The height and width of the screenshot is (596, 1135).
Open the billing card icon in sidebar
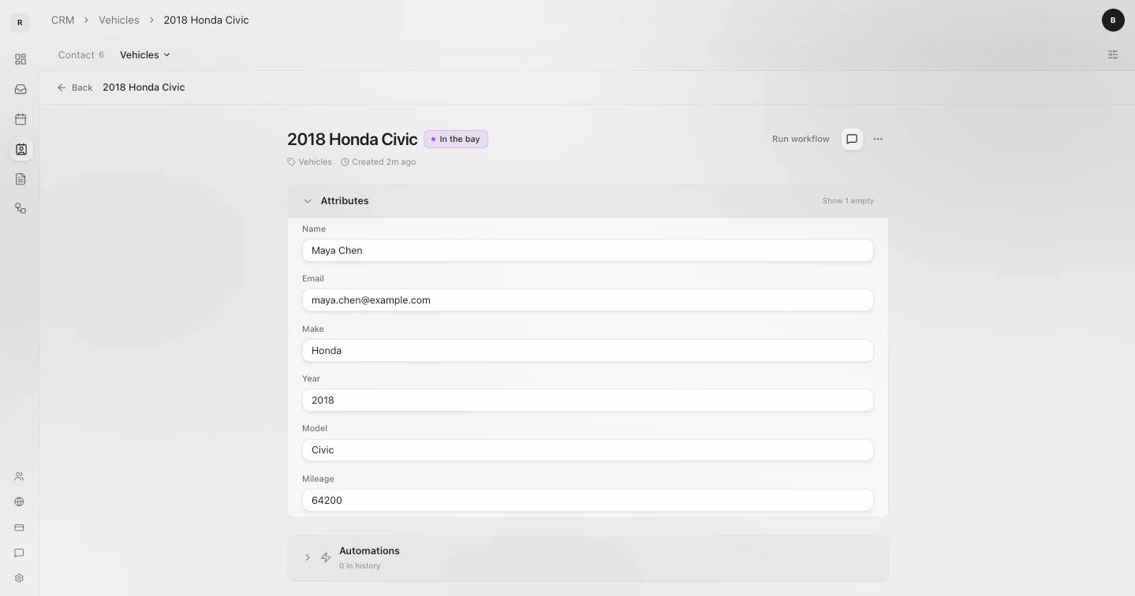click(x=20, y=527)
